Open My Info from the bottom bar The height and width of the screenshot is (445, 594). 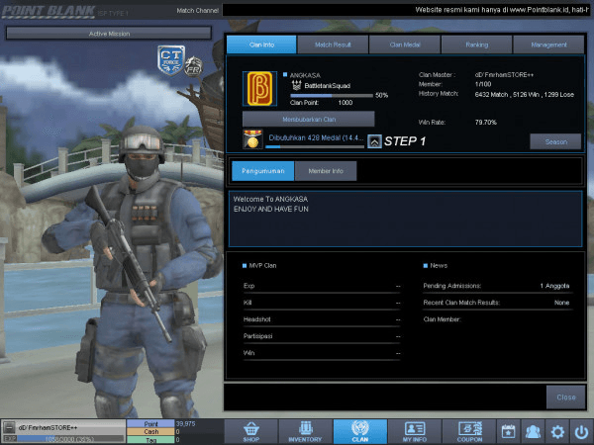pos(415,431)
